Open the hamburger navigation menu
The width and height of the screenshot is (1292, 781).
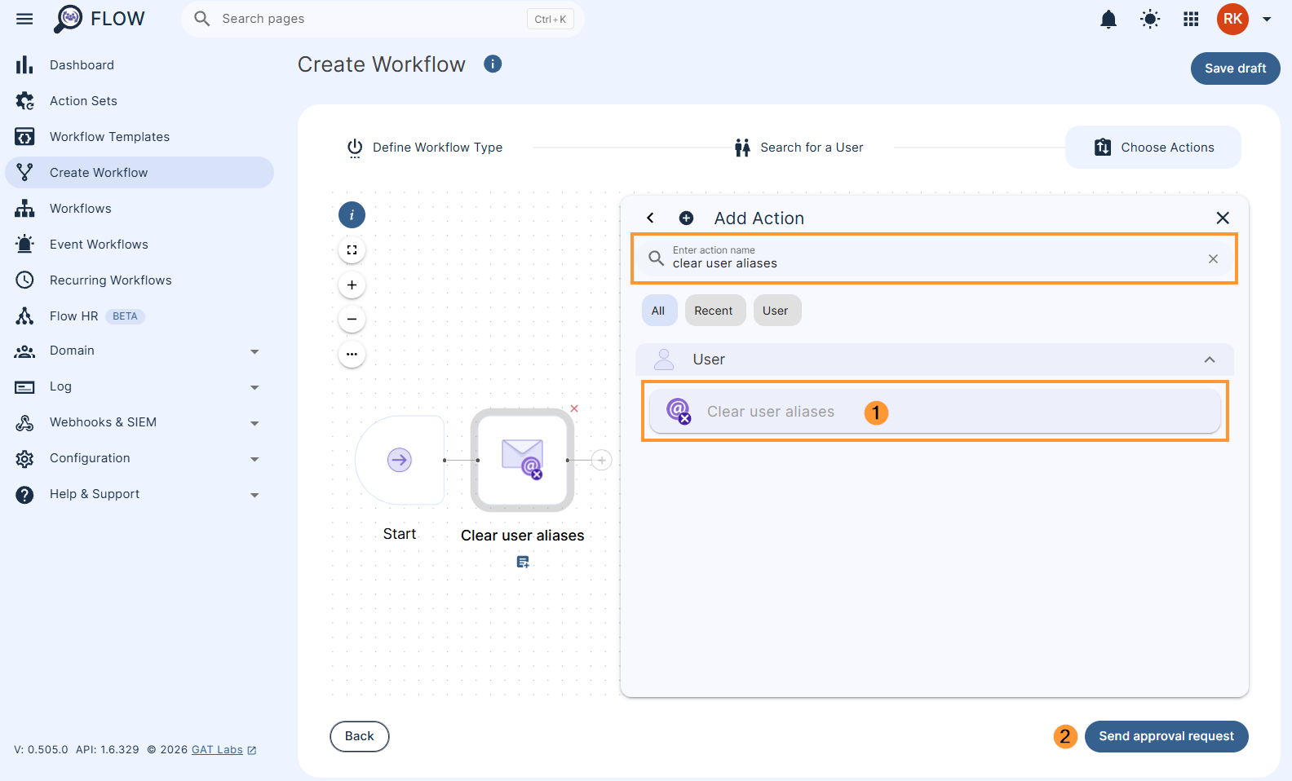24,19
